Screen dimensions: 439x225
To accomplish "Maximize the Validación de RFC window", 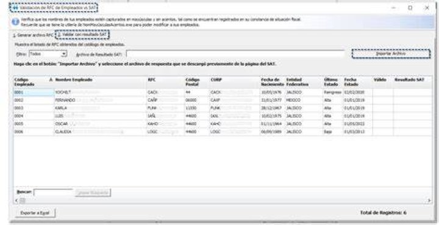I will click(x=410, y=8).
